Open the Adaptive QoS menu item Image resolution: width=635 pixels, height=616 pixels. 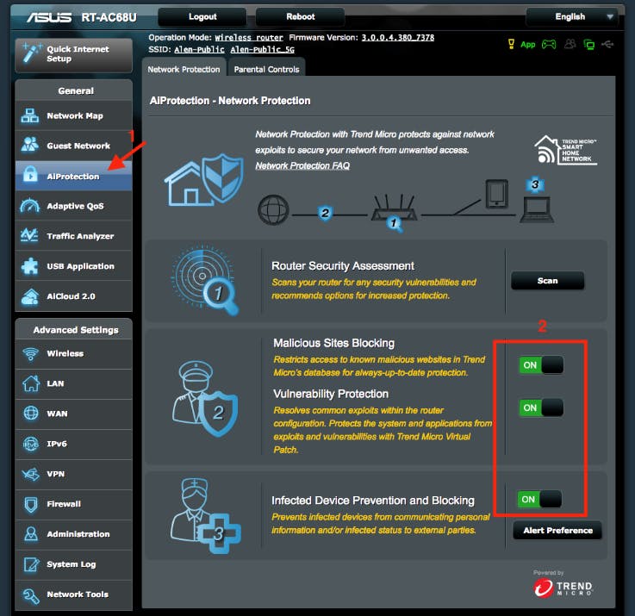[x=74, y=206]
